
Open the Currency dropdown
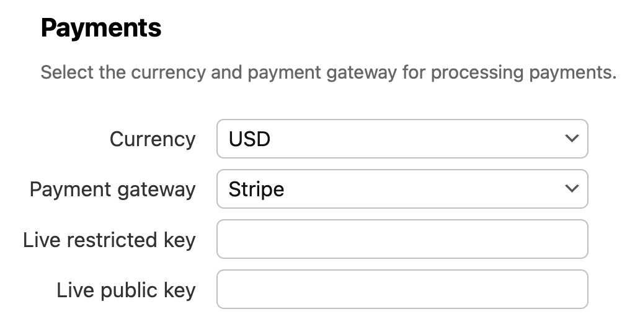(402, 139)
